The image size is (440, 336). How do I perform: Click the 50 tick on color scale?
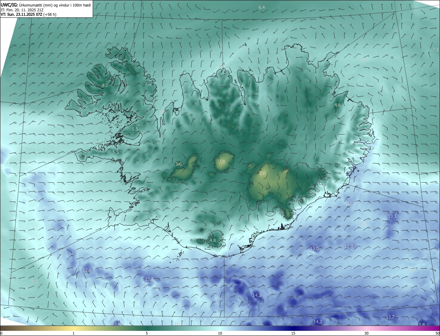[437, 333]
